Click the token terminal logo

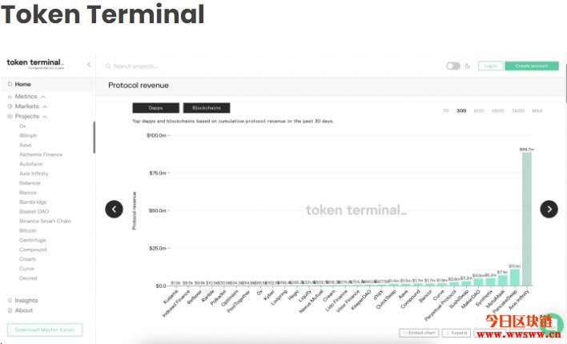pyautogui.click(x=35, y=63)
